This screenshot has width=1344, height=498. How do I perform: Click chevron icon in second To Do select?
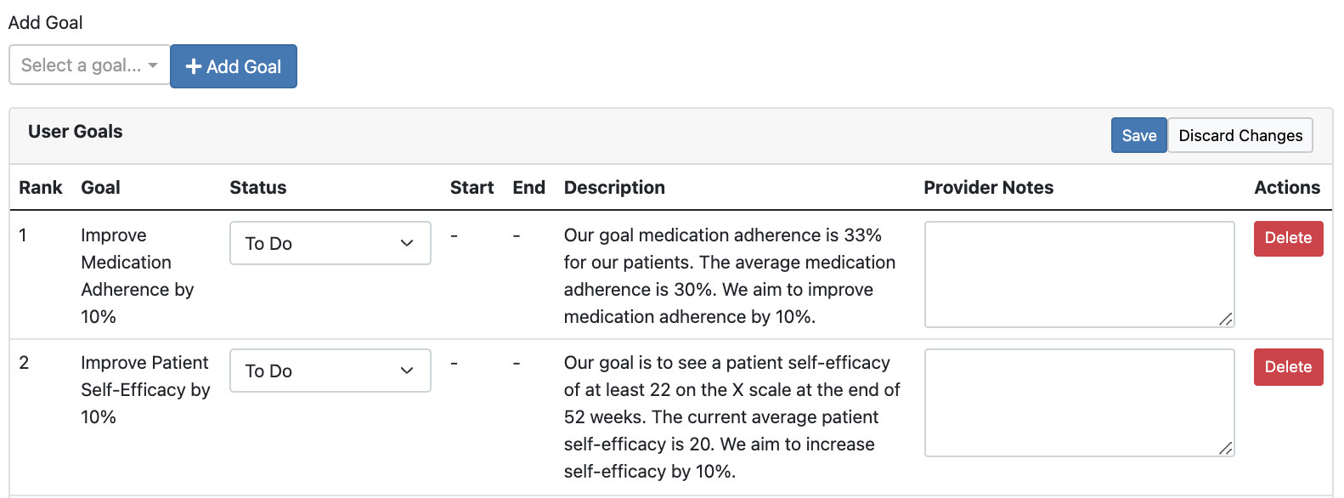407,371
